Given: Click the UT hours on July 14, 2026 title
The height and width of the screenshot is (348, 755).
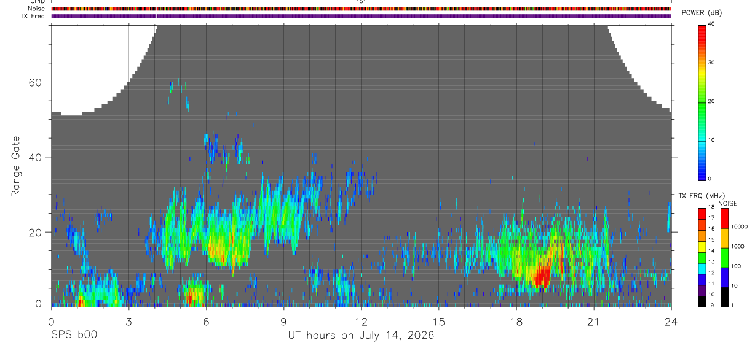Looking at the screenshot, I should [361, 335].
